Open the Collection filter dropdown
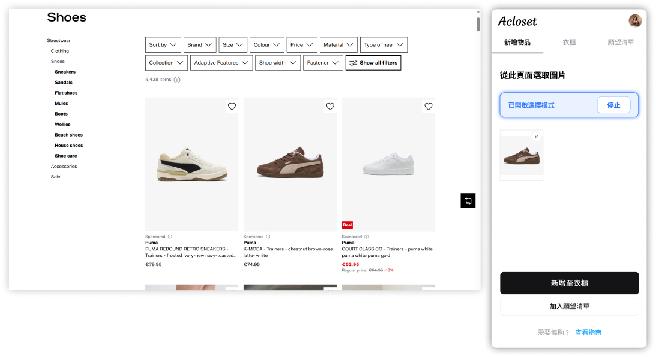656x357 pixels. point(166,63)
